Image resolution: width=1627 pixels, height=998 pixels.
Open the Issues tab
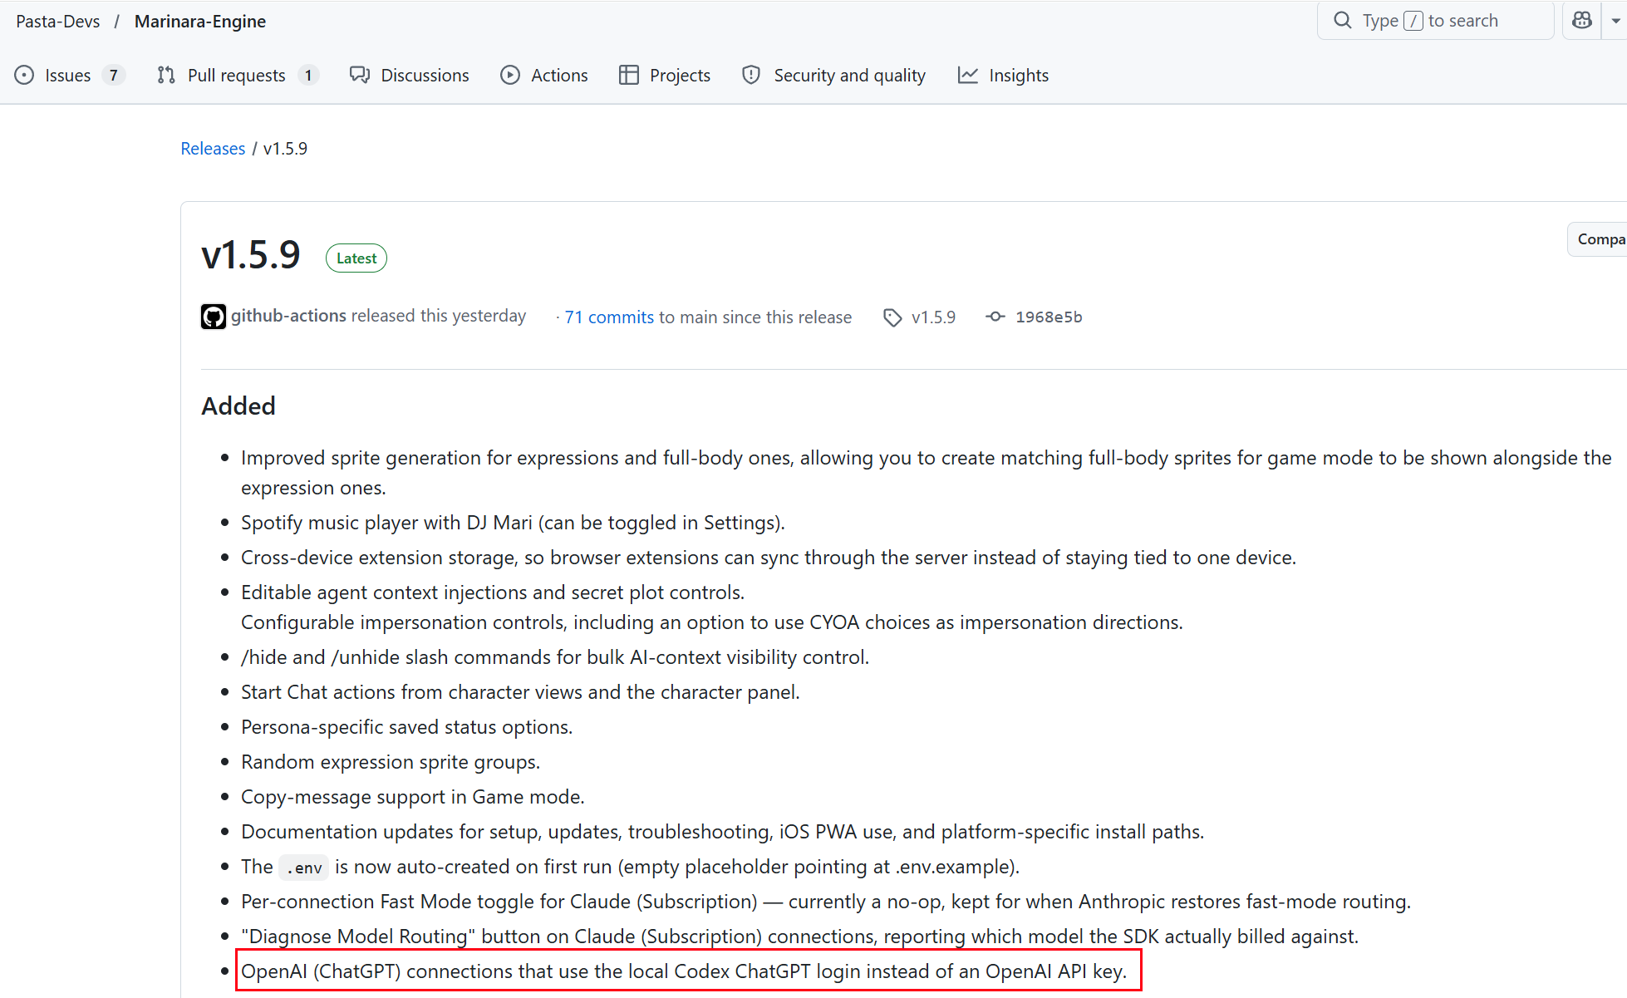[70, 76]
